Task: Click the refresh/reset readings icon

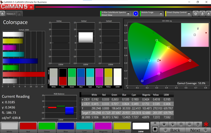Action: (x=198, y=125)
